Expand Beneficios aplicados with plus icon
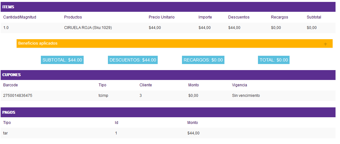Screen dimensions: 340x144 point(325,44)
